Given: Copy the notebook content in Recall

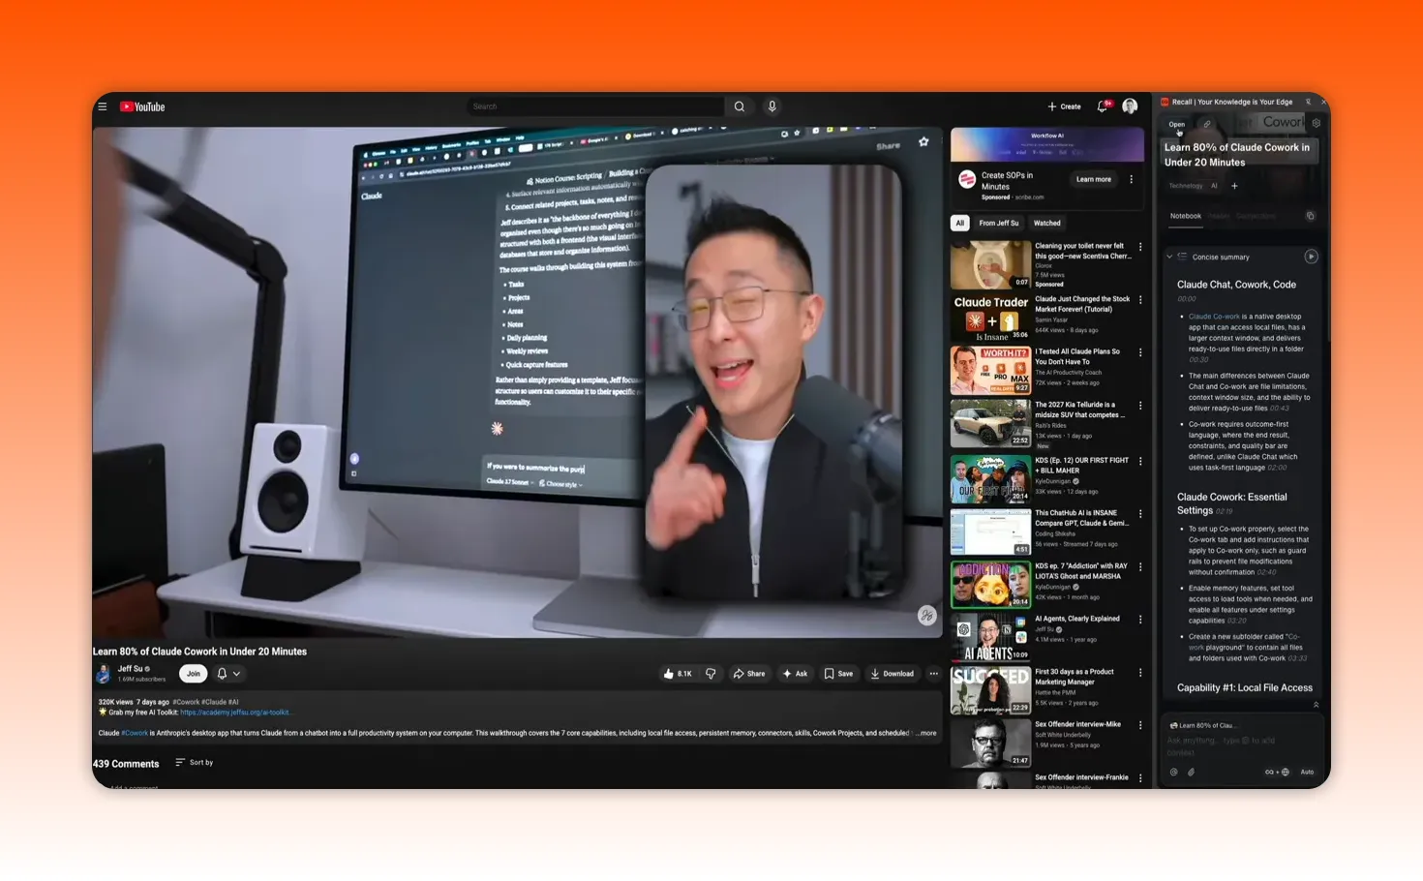Looking at the screenshot, I should [x=1310, y=216].
